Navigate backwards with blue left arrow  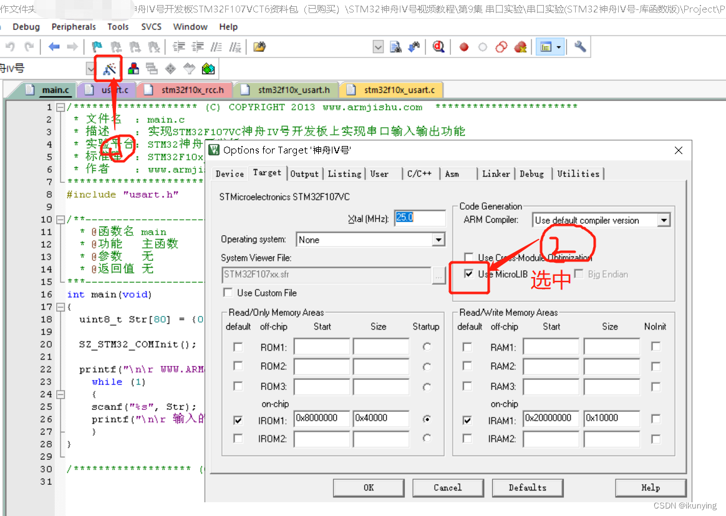(x=54, y=47)
